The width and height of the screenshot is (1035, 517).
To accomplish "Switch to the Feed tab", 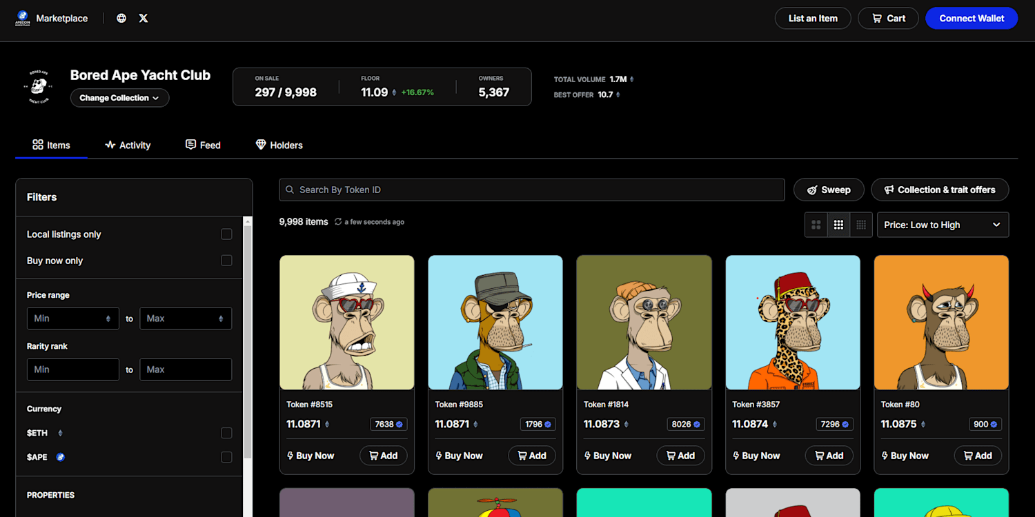I will [203, 145].
